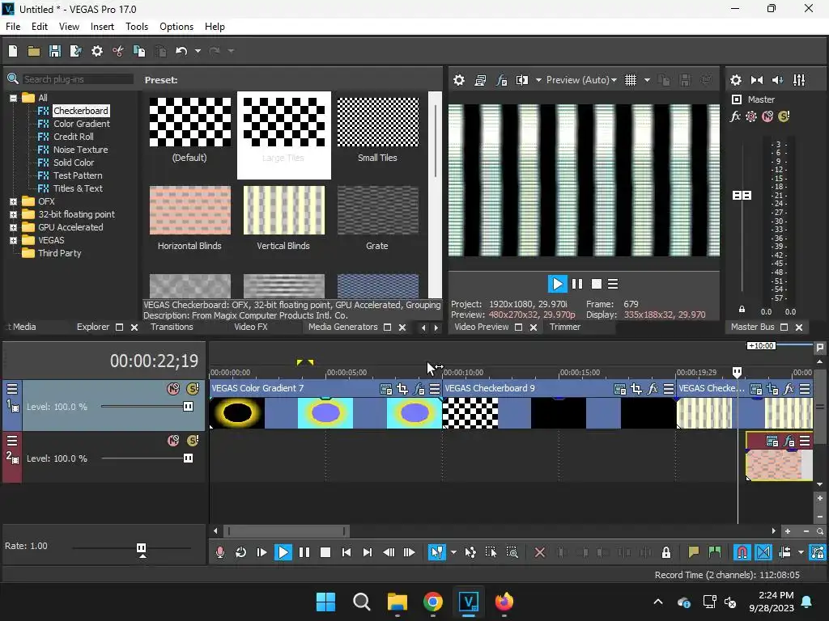Toggle Enable Snapping magnet icon
The height and width of the screenshot is (621, 829).
[742, 552]
